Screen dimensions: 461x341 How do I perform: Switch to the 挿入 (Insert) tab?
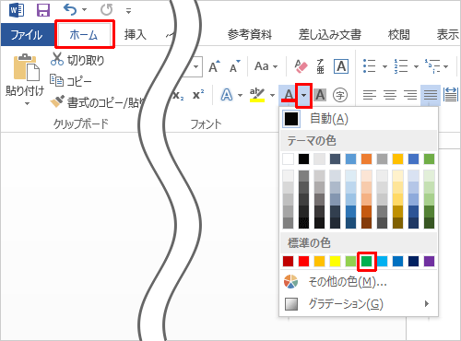pos(136,34)
